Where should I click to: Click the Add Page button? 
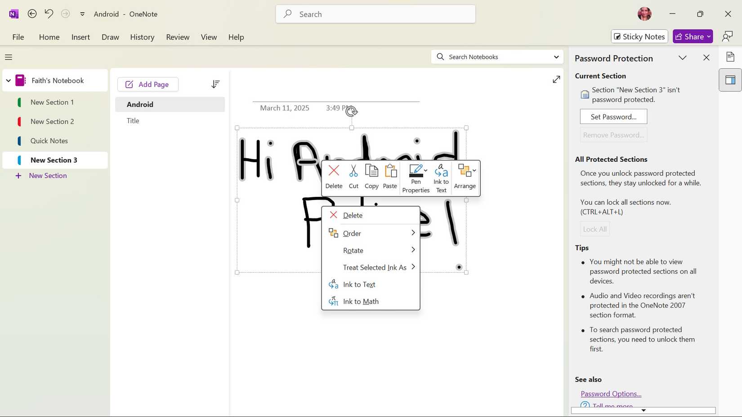pos(148,84)
